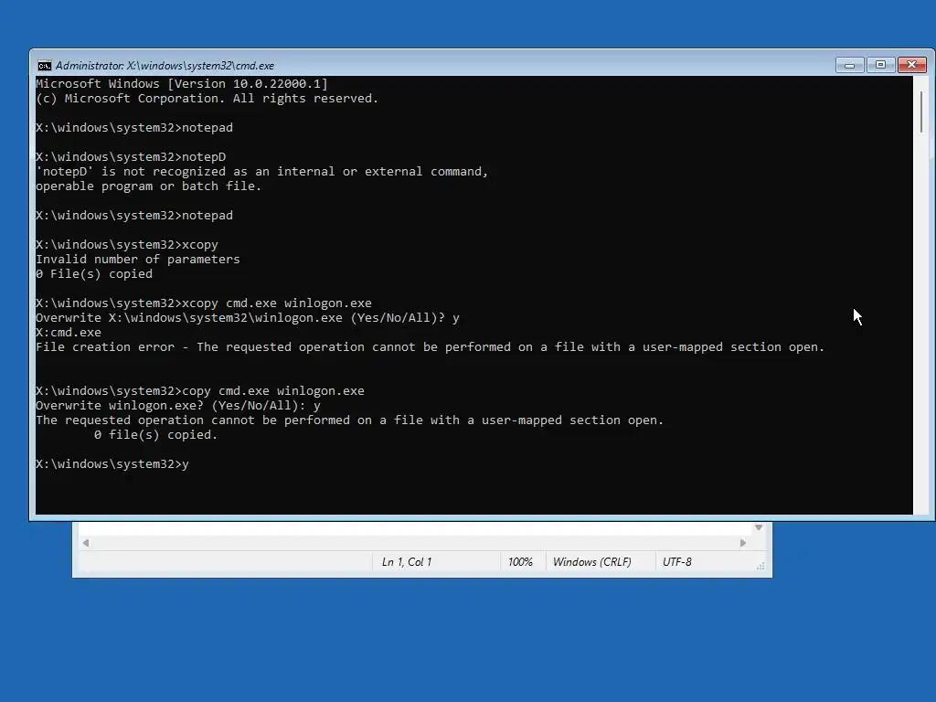Image resolution: width=936 pixels, height=702 pixels.
Task: Click the 'Microsoft Windows [Version 10.0.22000.1]' line
Action: (182, 83)
